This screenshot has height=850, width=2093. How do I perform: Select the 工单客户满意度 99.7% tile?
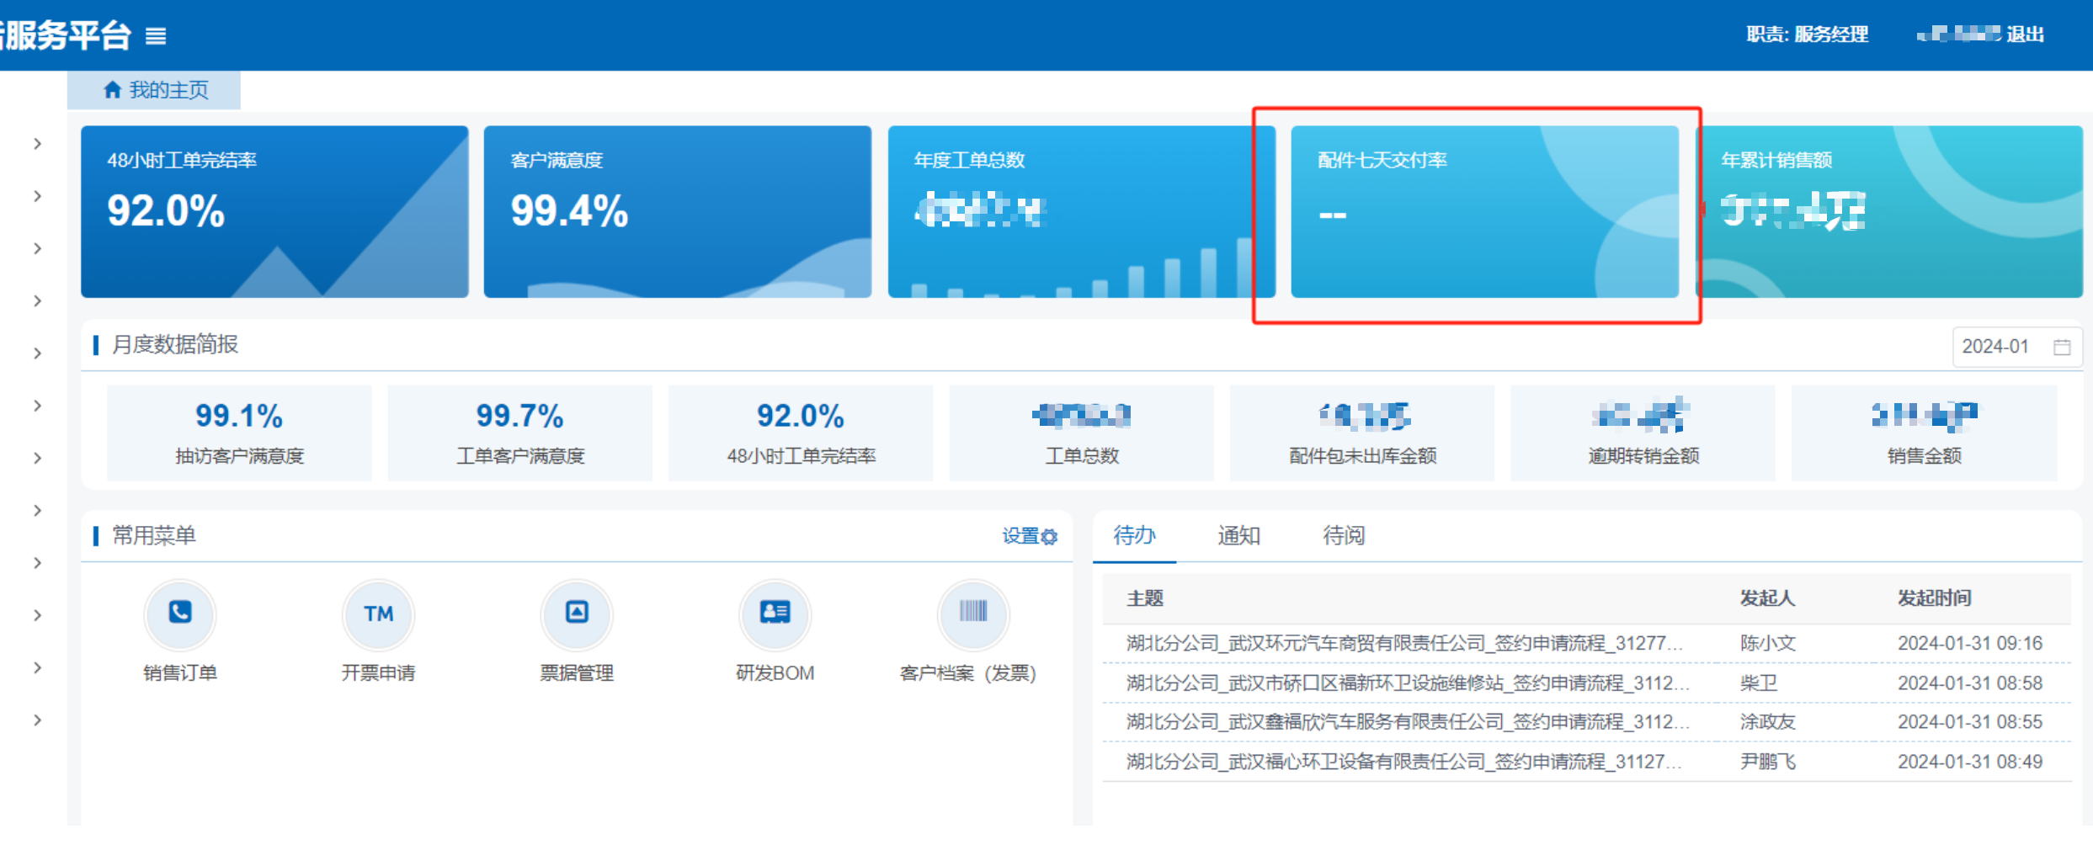pos(519,433)
